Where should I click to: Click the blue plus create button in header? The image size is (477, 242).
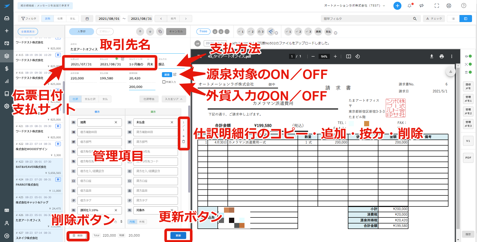397,6
